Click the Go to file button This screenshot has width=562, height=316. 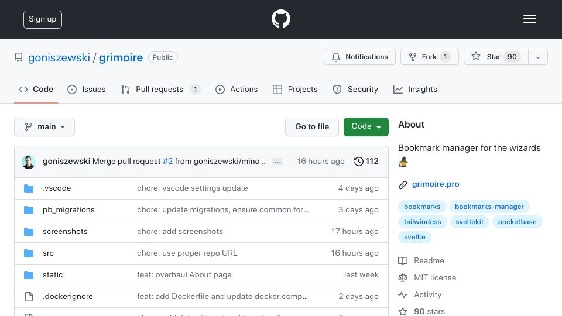pos(312,127)
